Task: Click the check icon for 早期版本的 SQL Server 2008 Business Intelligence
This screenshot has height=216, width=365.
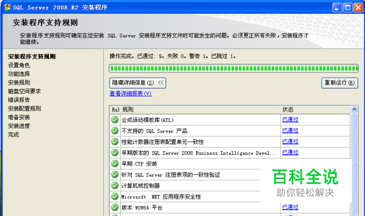Action: tap(114, 153)
